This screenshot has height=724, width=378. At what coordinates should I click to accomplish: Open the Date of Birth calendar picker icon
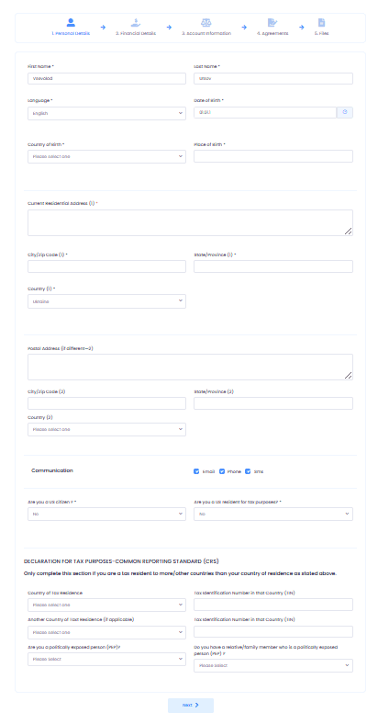[345, 112]
